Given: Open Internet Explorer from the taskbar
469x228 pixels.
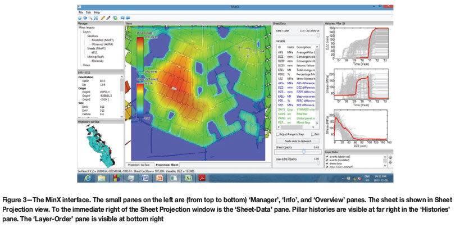Looking at the screenshot, I should 86,178.
